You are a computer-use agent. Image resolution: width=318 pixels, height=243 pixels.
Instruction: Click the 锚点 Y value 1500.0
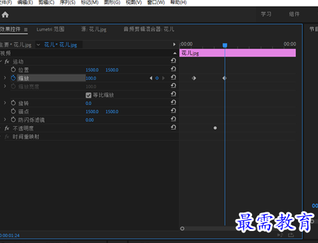(112, 112)
